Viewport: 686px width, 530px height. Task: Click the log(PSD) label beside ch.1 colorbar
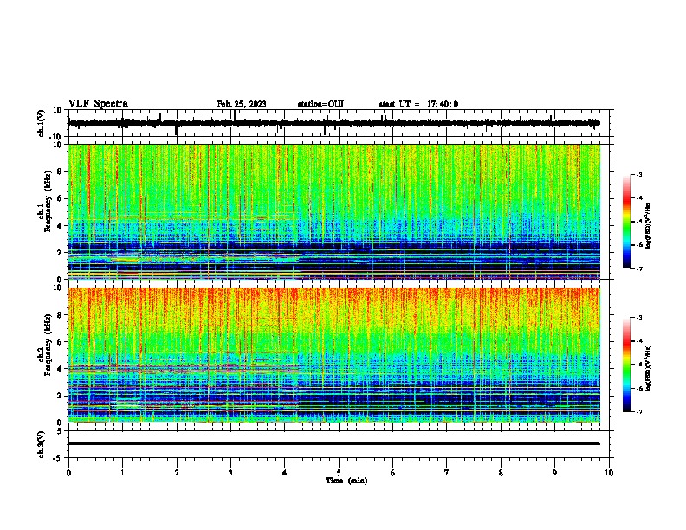[x=648, y=225]
